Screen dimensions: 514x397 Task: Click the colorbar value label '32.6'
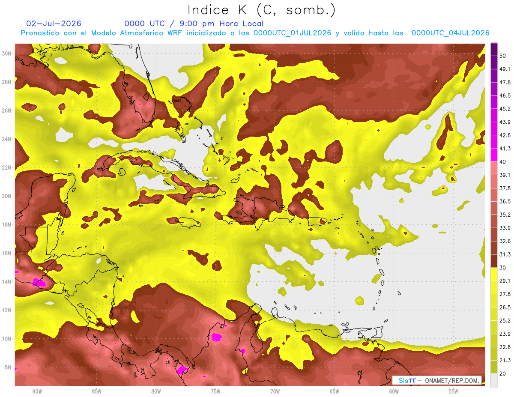click(x=505, y=241)
